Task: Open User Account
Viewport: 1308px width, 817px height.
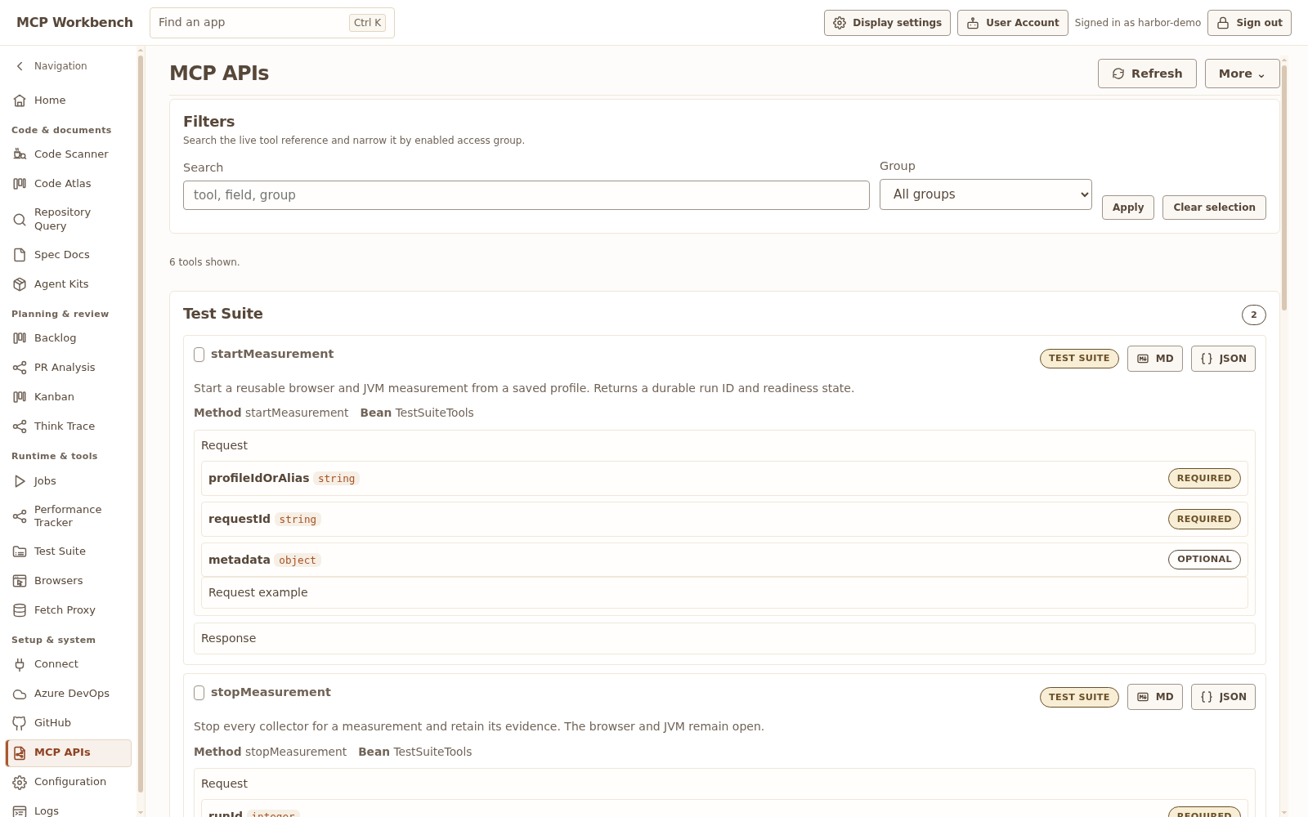Action: tap(1012, 23)
